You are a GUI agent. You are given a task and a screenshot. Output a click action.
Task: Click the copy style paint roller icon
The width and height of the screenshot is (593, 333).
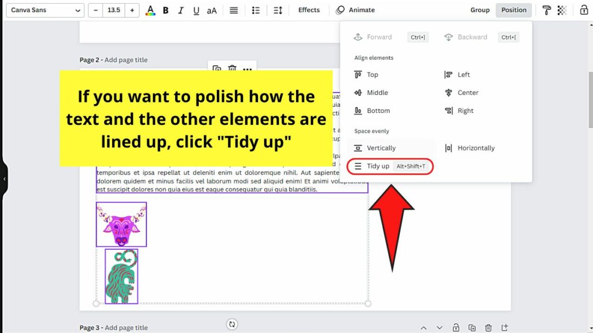546,10
